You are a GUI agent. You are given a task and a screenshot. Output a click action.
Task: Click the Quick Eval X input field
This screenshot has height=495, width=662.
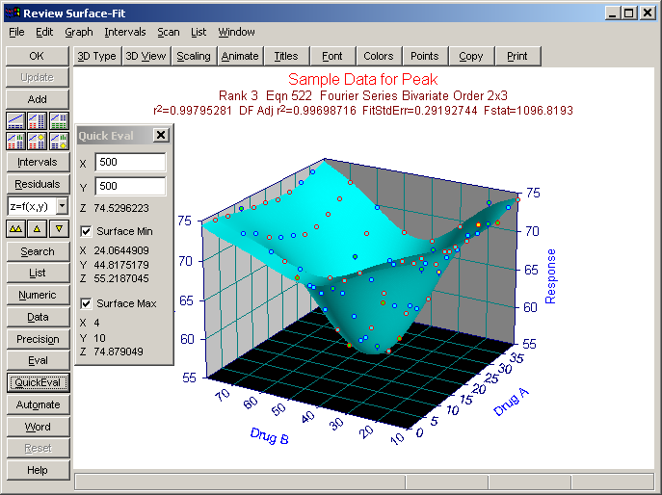tap(130, 162)
